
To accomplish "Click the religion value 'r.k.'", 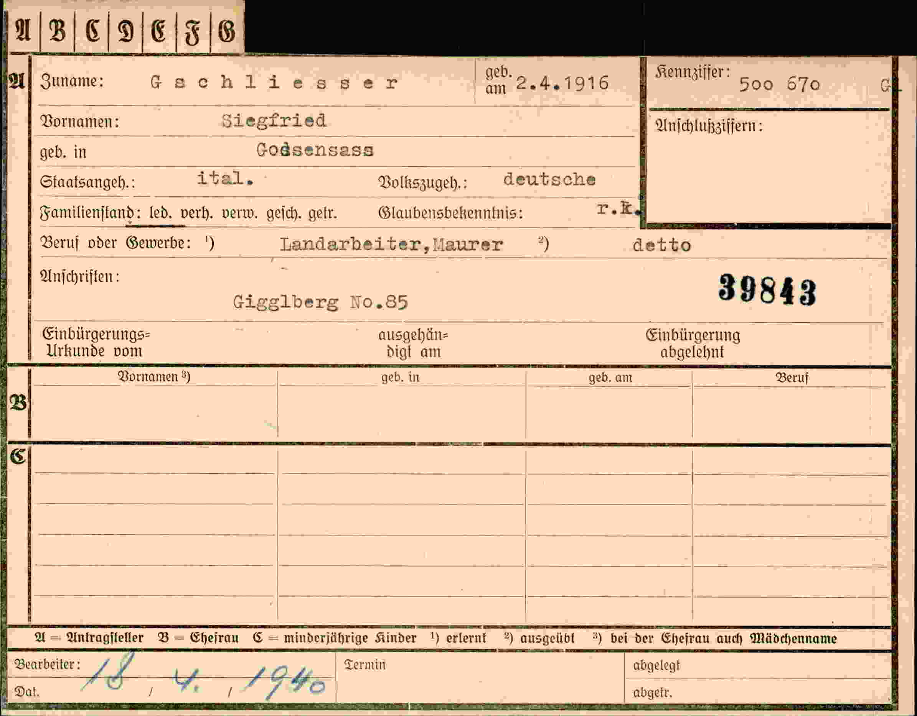I will tap(619, 209).
